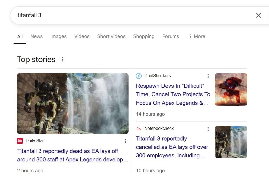
Task: Switch to the Shopping tab
Action: pyautogui.click(x=144, y=36)
